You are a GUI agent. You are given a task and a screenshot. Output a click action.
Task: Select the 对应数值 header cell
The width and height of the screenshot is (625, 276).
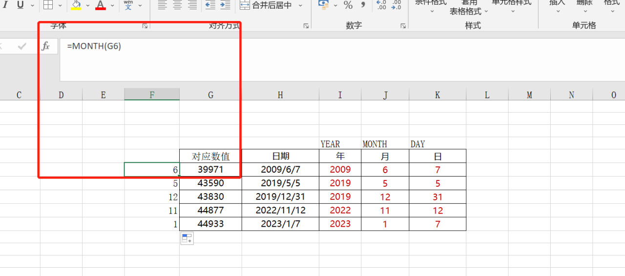(x=210, y=156)
